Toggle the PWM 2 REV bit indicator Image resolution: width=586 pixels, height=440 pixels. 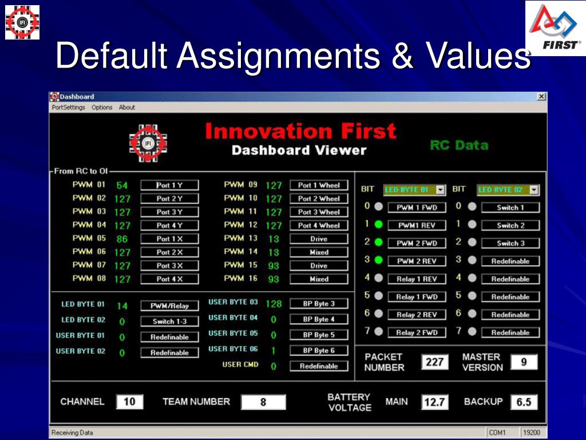click(x=379, y=260)
